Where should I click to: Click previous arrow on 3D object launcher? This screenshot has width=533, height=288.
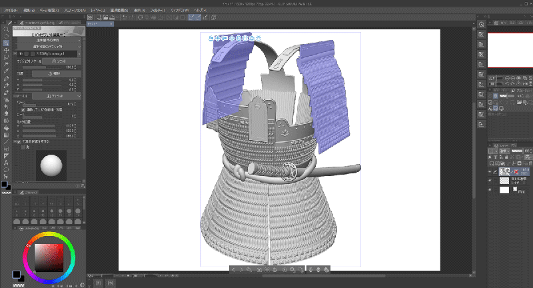pyautogui.click(x=234, y=269)
